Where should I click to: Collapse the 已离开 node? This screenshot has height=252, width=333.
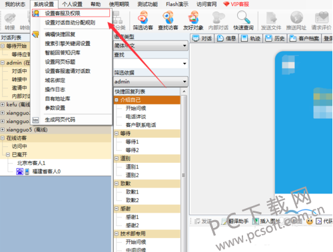[8, 155]
